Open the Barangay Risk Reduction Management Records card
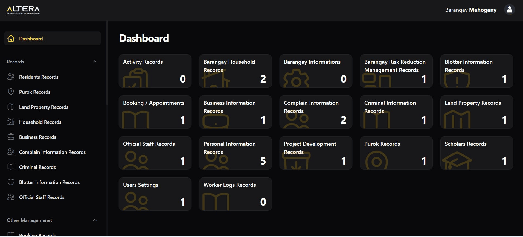 tap(396, 71)
